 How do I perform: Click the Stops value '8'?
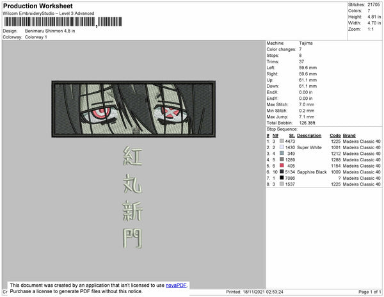point(300,56)
